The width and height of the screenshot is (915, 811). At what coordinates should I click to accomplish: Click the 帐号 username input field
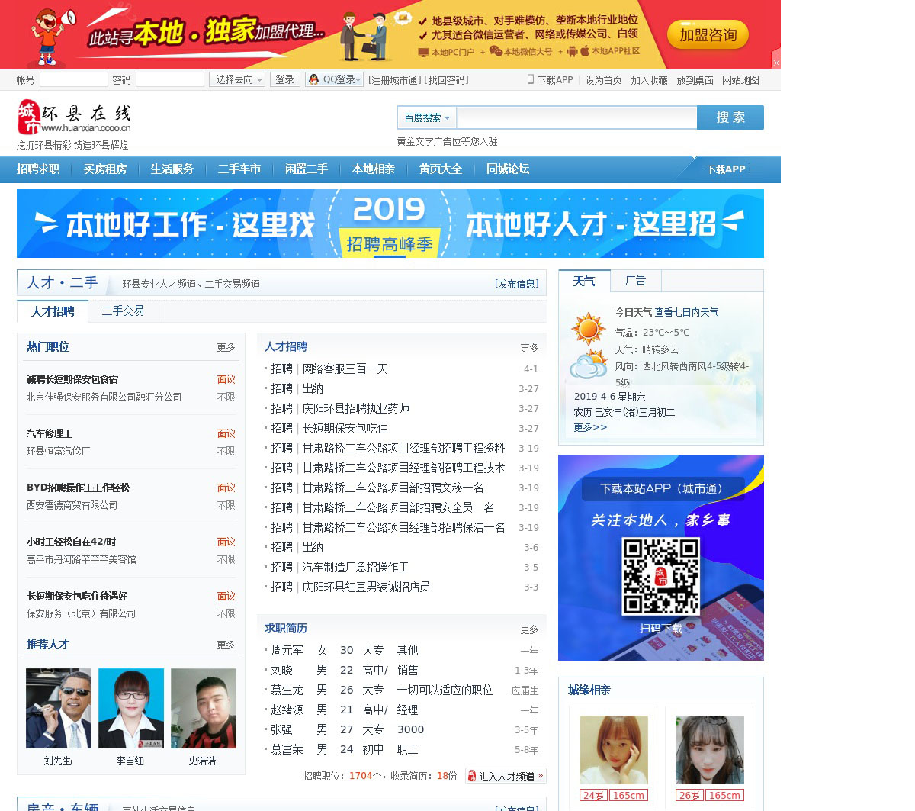coord(74,79)
